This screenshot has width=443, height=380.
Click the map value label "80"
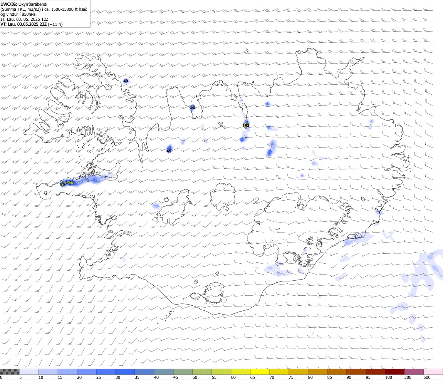[62, 184]
